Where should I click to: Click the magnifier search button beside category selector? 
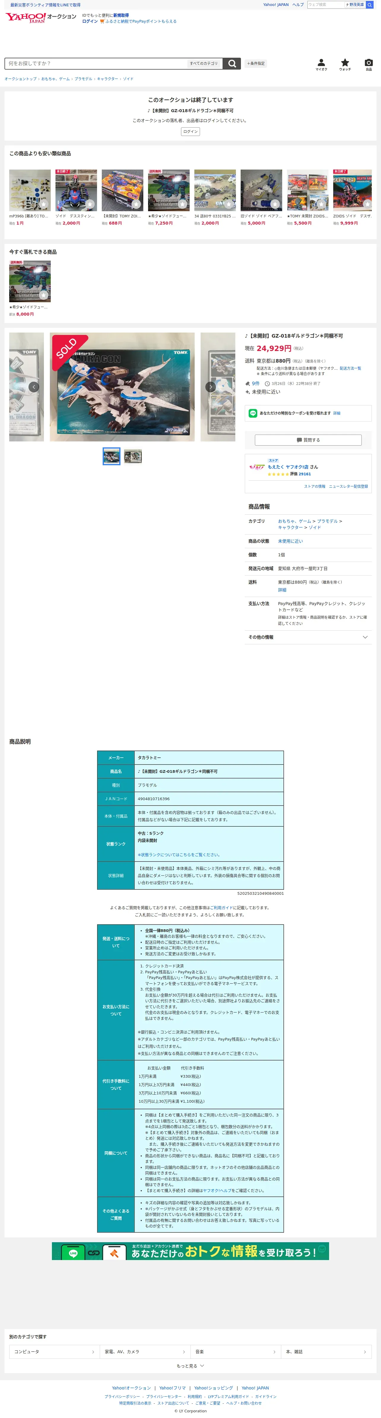pos(232,63)
